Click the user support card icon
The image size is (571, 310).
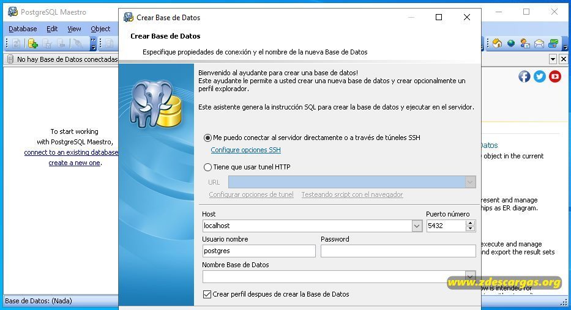[x=524, y=43]
